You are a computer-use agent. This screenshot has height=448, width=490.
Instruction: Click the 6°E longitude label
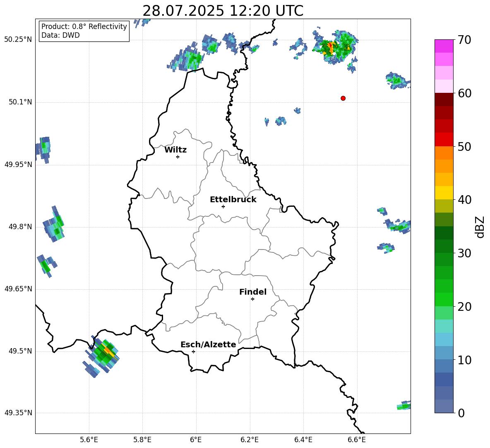196,440
